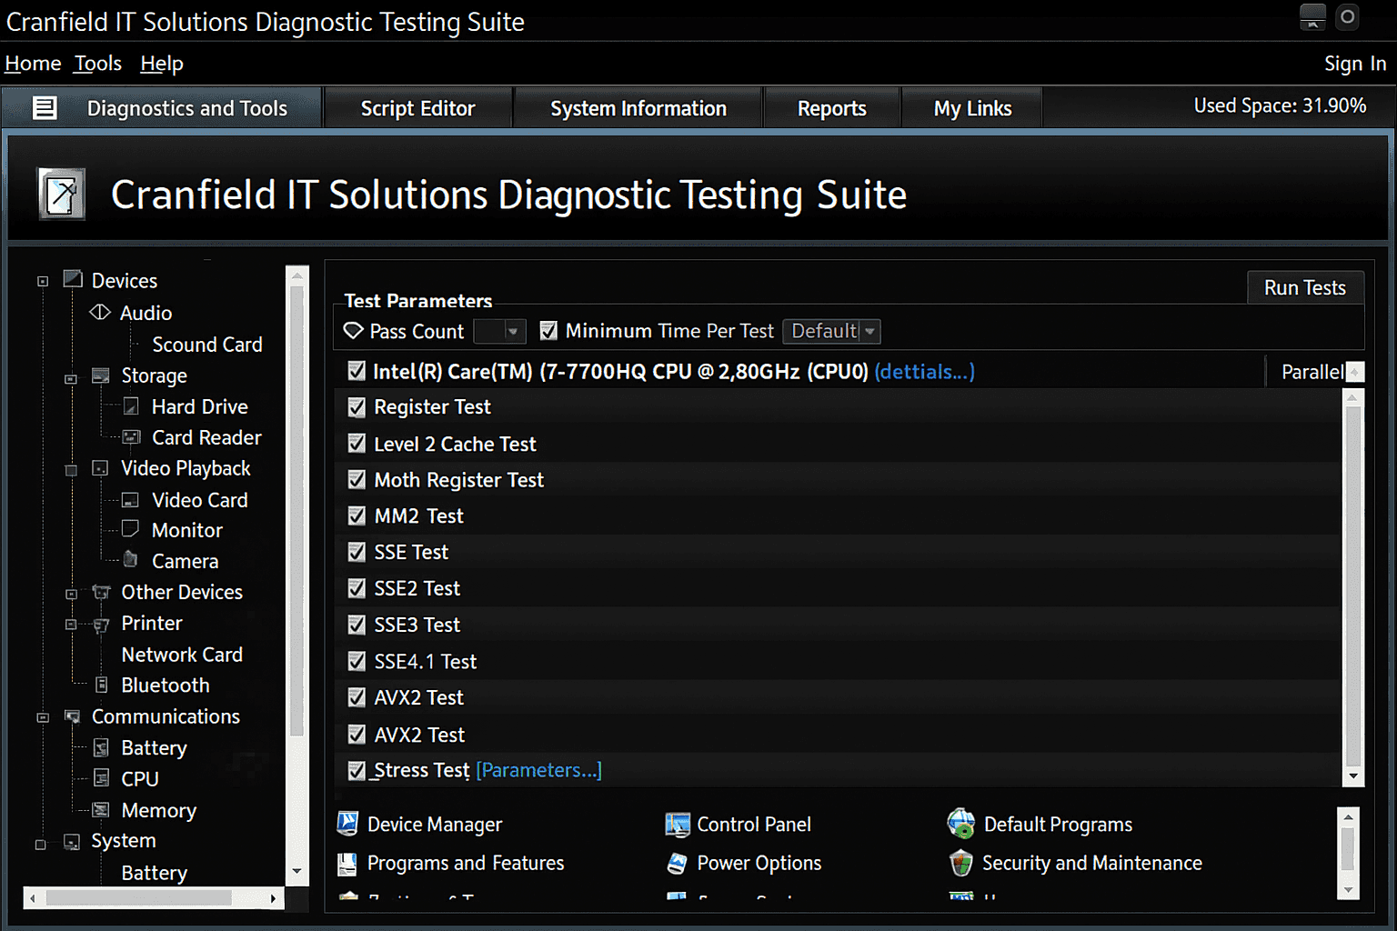Viewport: 1397px width, 931px height.
Task: Select Network Card in the device tree
Action: [x=182, y=655]
